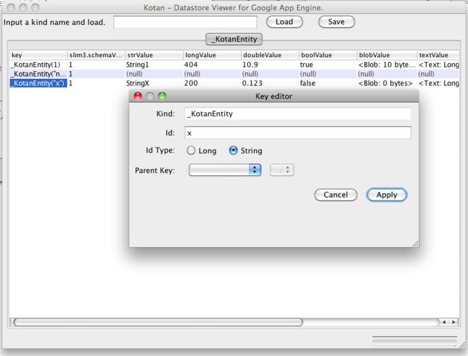Screen dimensions: 468x356
Task: Click the boolValue column header
Action: pos(328,55)
